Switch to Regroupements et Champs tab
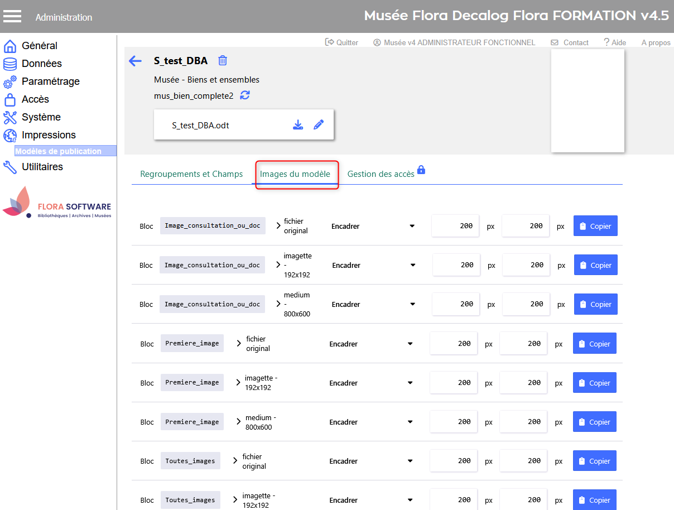The height and width of the screenshot is (510, 674). click(x=191, y=174)
